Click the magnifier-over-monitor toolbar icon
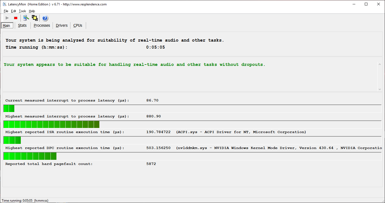Viewport: 385px width, 203px height. [x=26, y=18]
